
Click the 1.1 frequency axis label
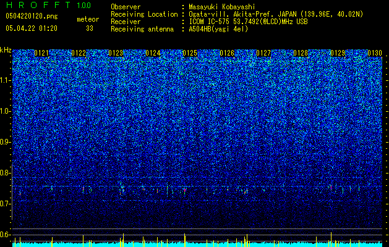tap(6, 80)
